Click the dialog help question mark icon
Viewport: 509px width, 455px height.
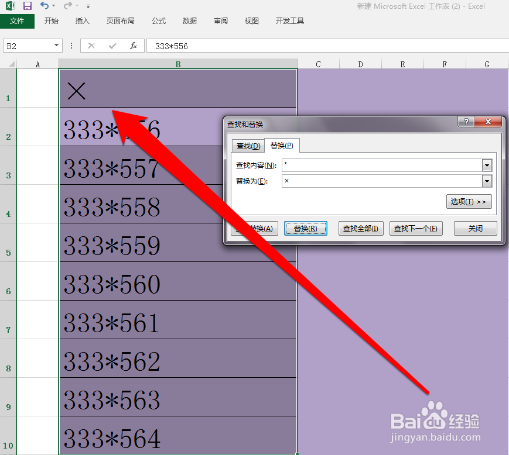[x=466, y=122]
